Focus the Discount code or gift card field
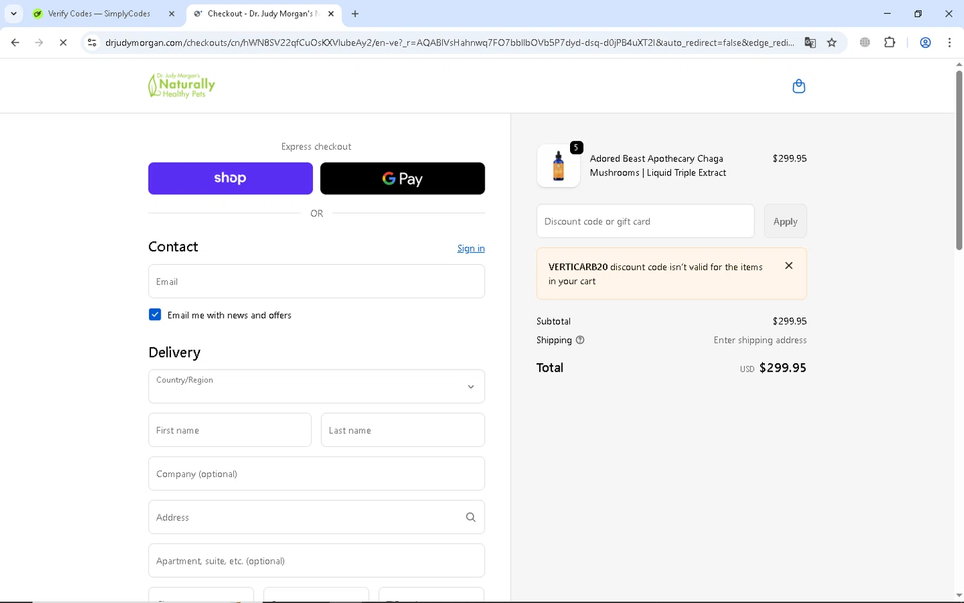964x603 pixels. tap(645, 221)
